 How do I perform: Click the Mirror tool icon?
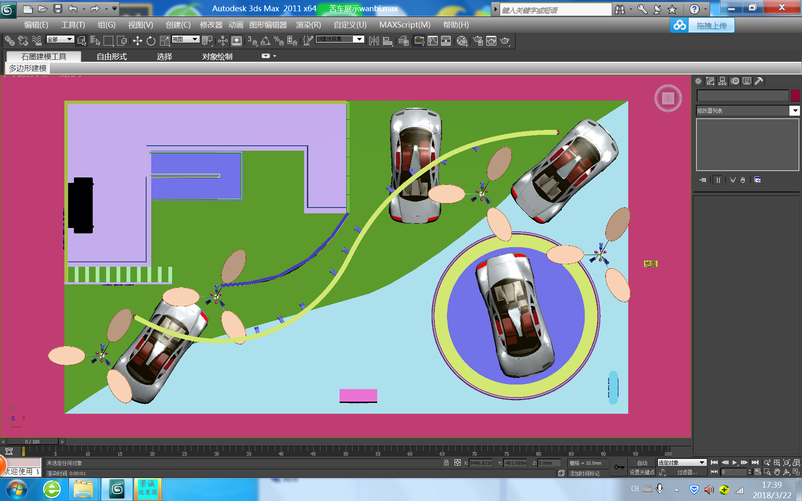pyautogui.click(x=374, y=40)
